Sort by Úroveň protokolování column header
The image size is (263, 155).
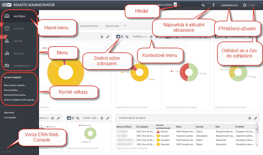[163, 127]
